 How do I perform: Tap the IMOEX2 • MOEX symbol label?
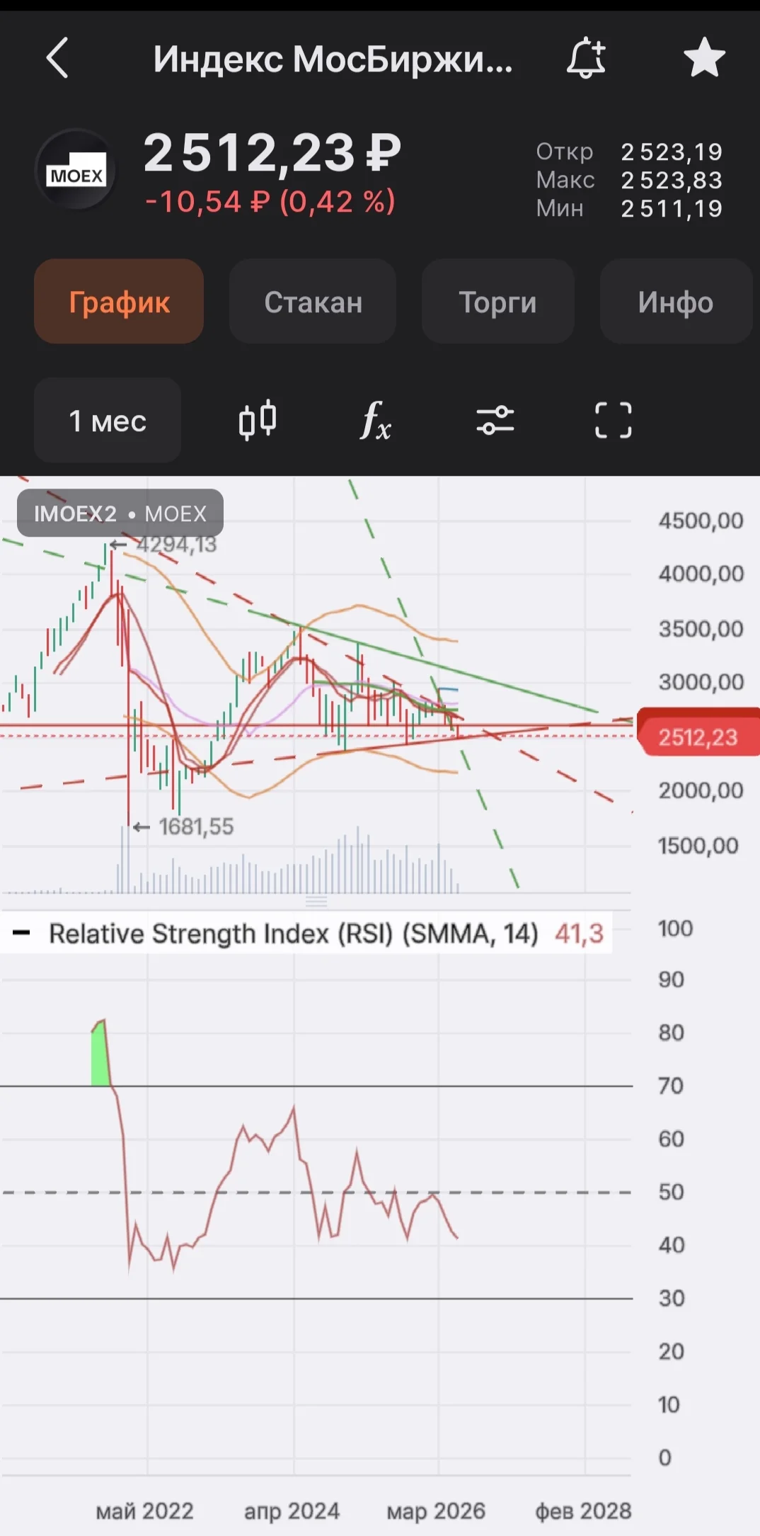[x=120, y=513]
